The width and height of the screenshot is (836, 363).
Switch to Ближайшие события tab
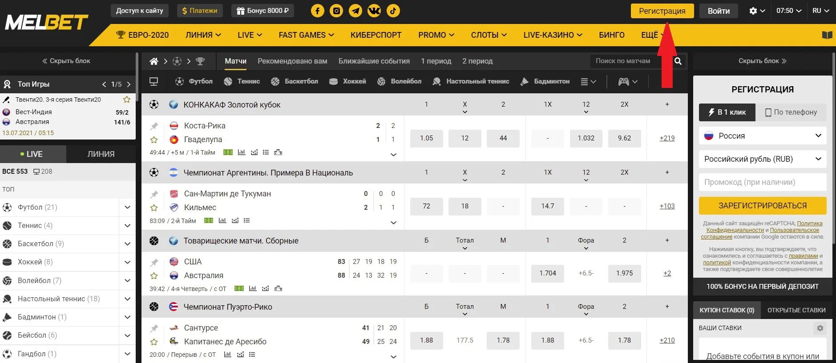[374, 61]
